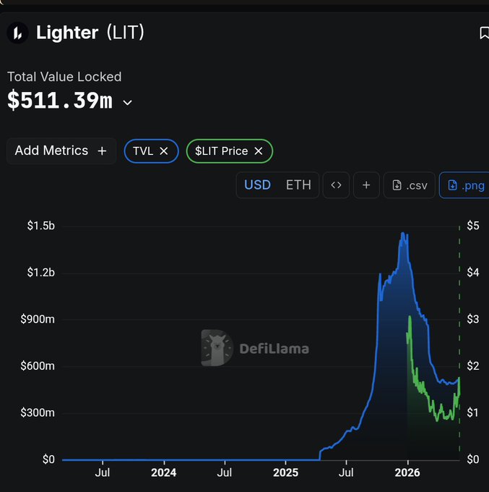Click the $300m y-axis label

[x=38, y=412]
